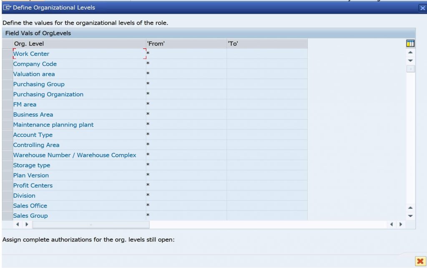Screen dimensions: 427x268
Task: Select the row selector for FM area
Action: (x=8, y=104)
